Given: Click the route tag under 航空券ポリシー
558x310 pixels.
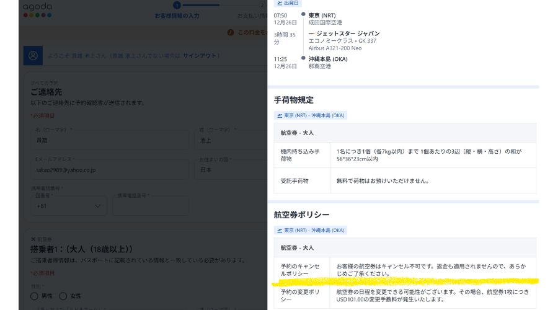Looking at the screenshot, I should point(311,230).
